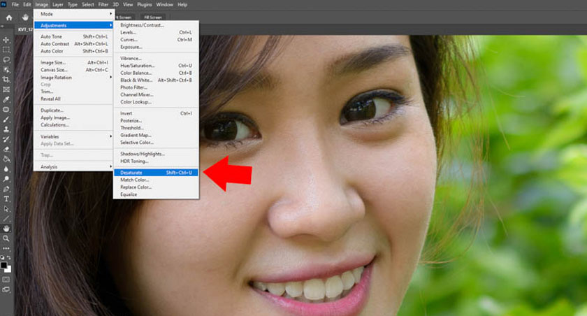
Task: Choose Curves adjustment
Action: (x=156, y=40)
